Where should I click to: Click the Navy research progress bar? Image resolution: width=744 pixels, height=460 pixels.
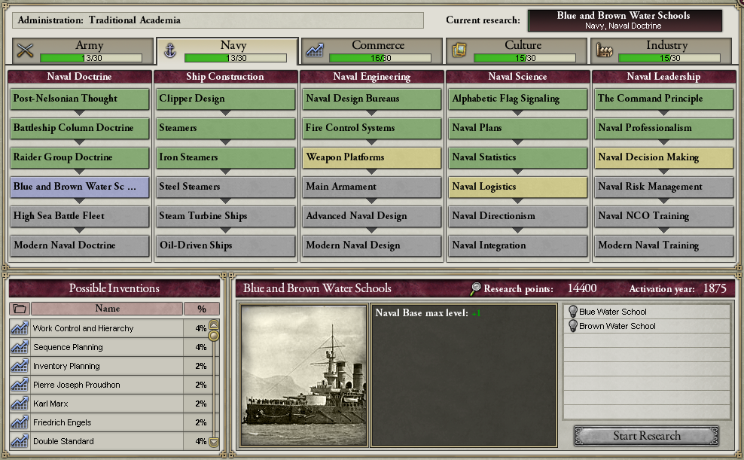click(x=236, y=58)
